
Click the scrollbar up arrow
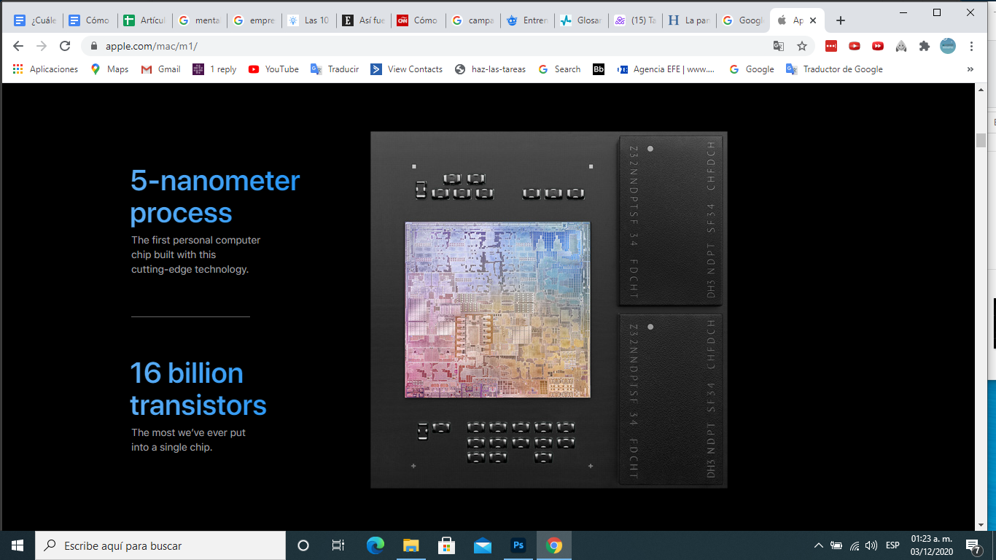click(981, 89)
